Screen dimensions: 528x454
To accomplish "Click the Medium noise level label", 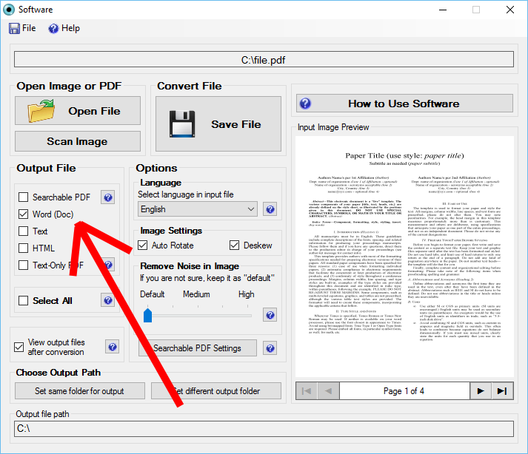I will [196, 294].
